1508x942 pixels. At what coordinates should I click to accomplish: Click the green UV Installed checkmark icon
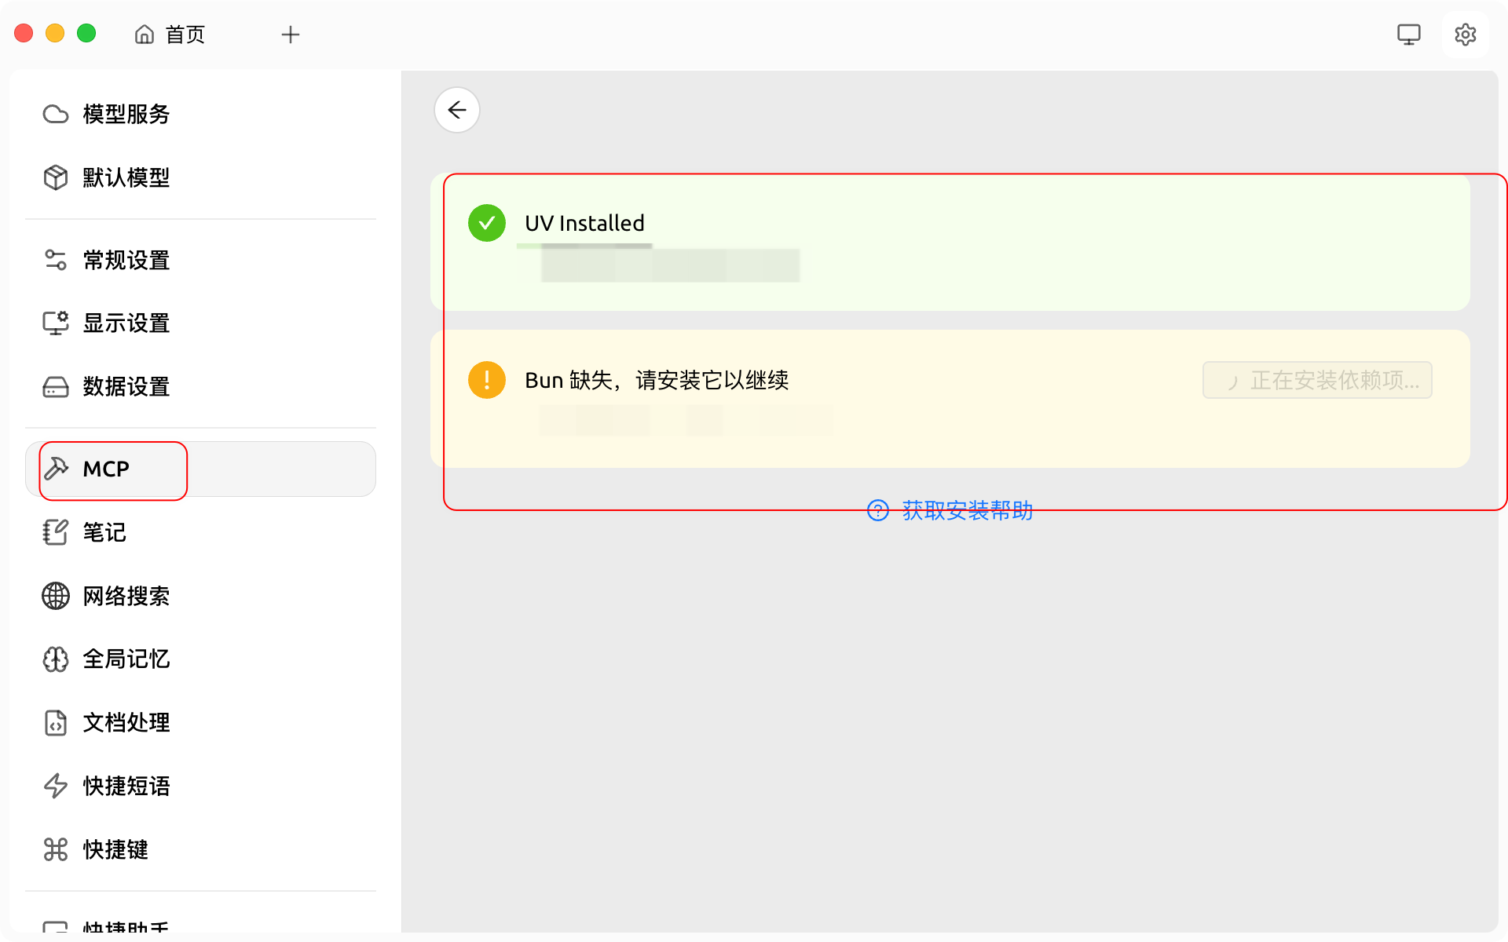(x=487, y=223)
